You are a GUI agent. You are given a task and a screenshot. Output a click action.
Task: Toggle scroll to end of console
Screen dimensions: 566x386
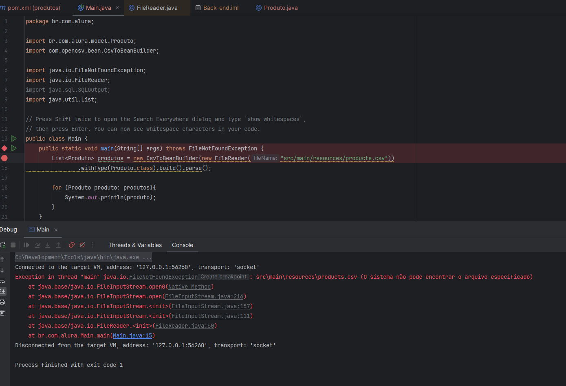(2, 291)
